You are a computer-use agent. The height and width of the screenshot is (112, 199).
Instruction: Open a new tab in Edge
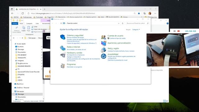tap(44, 9)
